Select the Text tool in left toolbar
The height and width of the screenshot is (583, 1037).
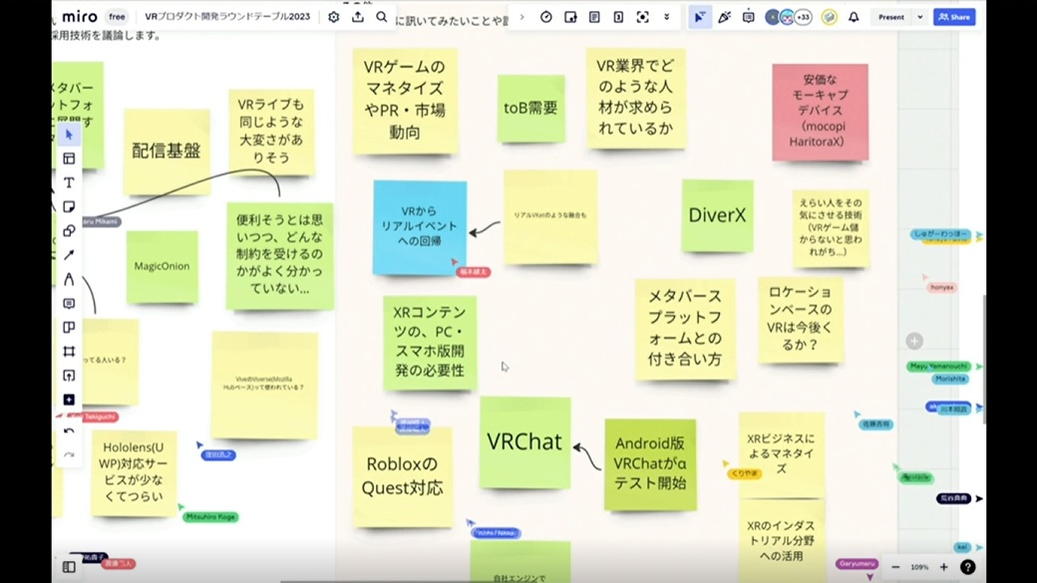tap(69, 182)
